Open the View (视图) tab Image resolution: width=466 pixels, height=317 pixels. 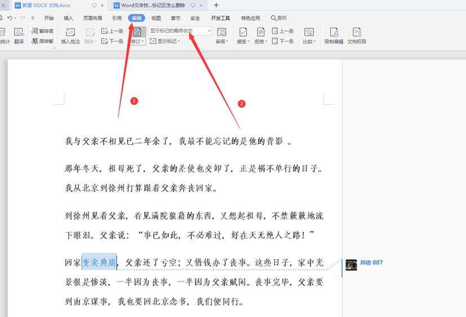click(x=156, y=18)
